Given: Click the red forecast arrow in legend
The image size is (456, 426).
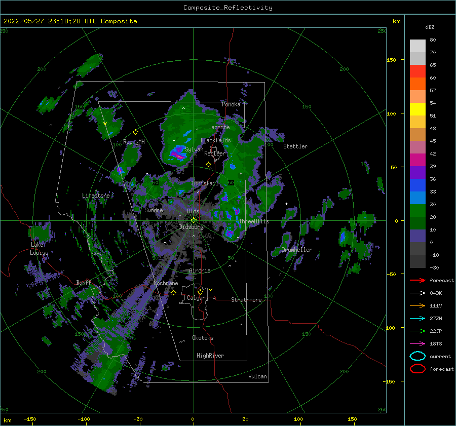Looking at the screenshot, I should point(417,280).
